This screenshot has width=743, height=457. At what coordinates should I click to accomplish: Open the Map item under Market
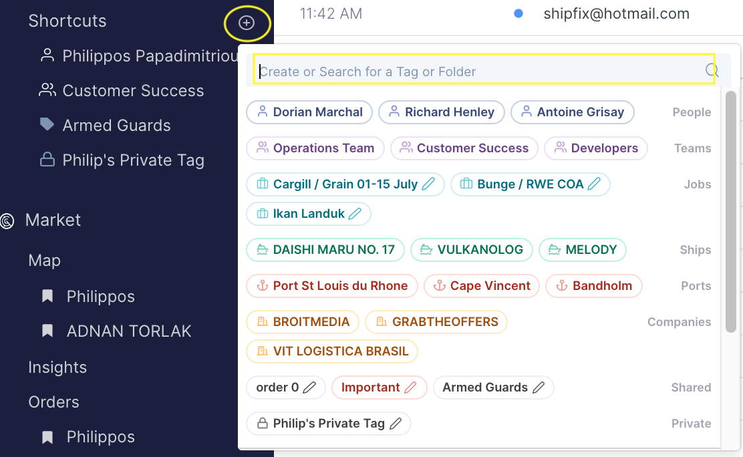click(x=44, y=261)
